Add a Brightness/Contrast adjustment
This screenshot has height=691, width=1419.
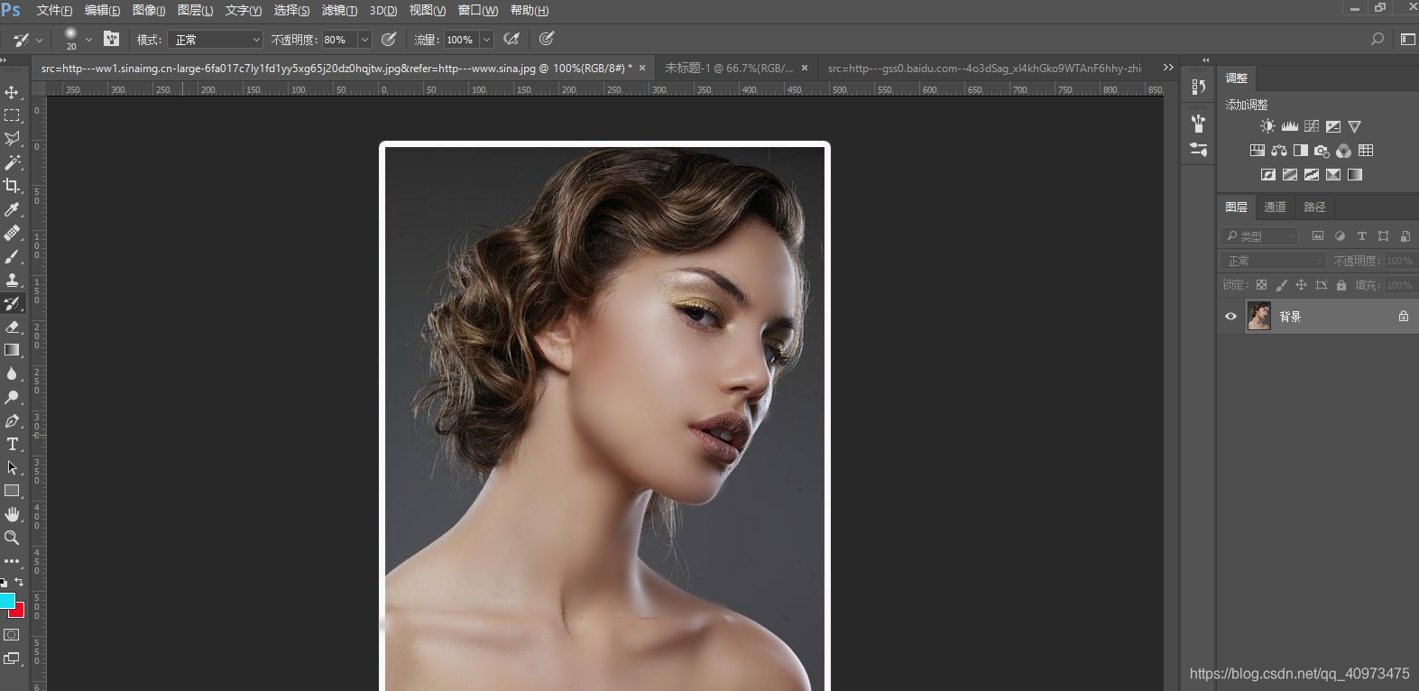1268,126
